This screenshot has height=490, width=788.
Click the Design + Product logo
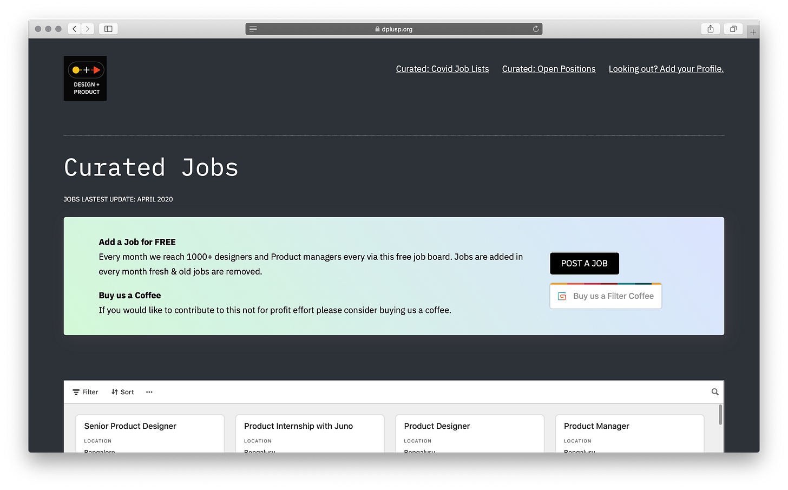tap(85, 79)
